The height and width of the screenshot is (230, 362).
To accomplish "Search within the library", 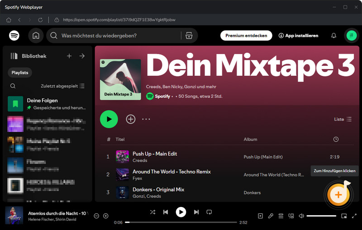I will tap(13, 86).
